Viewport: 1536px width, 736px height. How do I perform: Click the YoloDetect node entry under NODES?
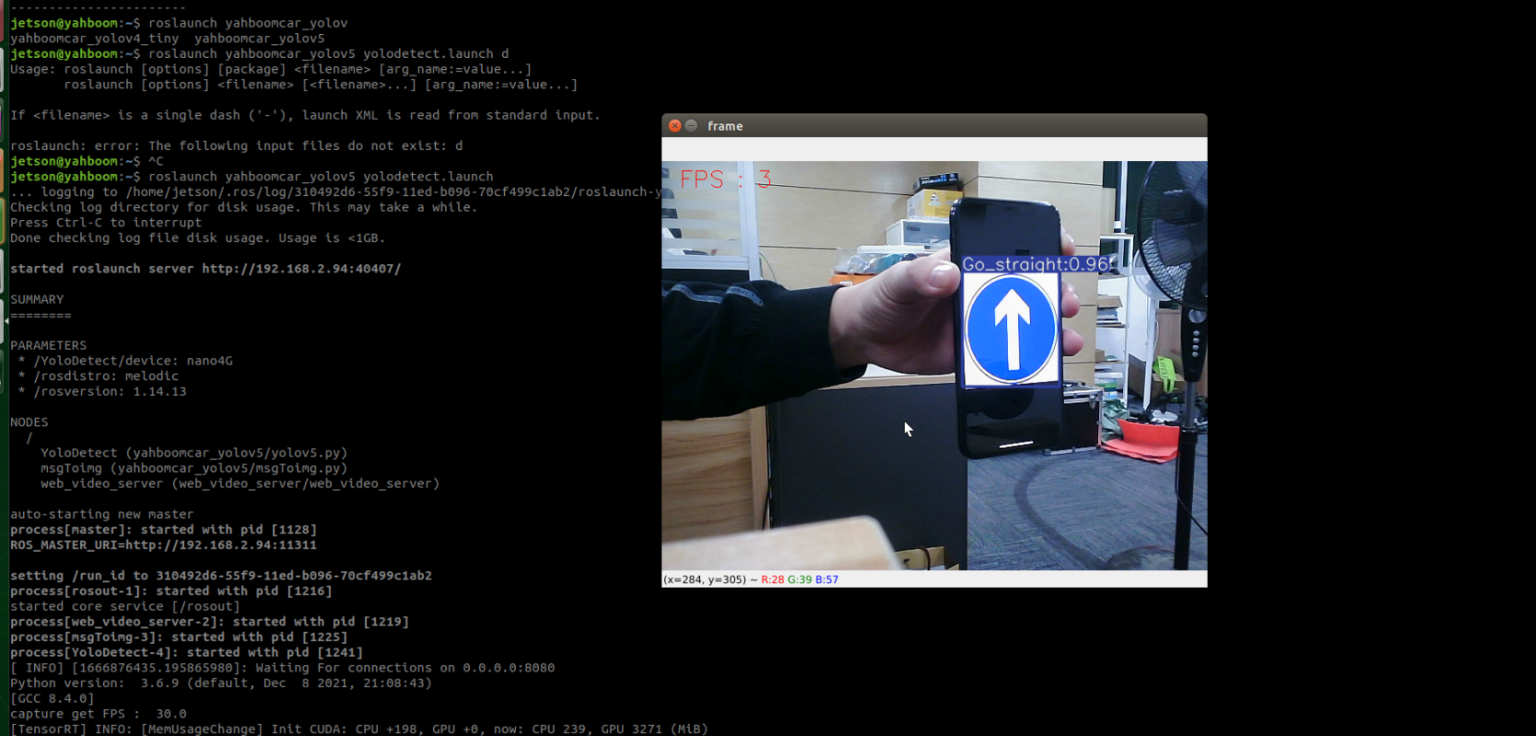[193, 453]
